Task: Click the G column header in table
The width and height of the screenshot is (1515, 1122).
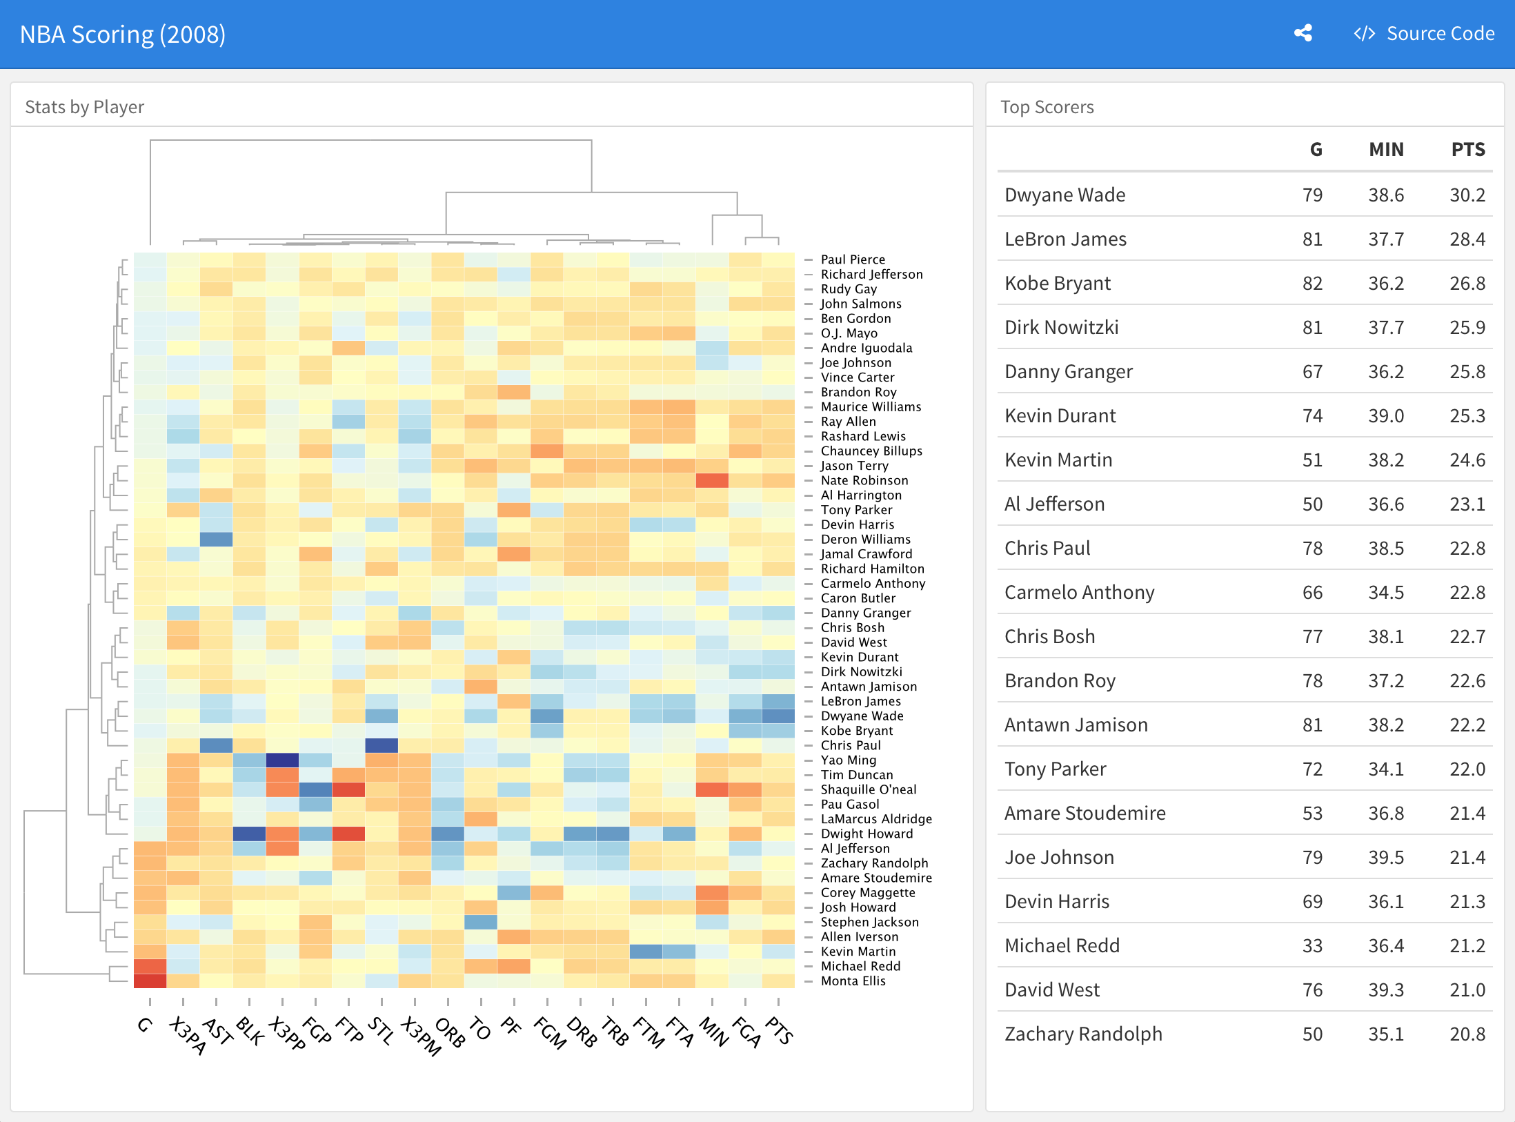Action: pos(1316,150)
